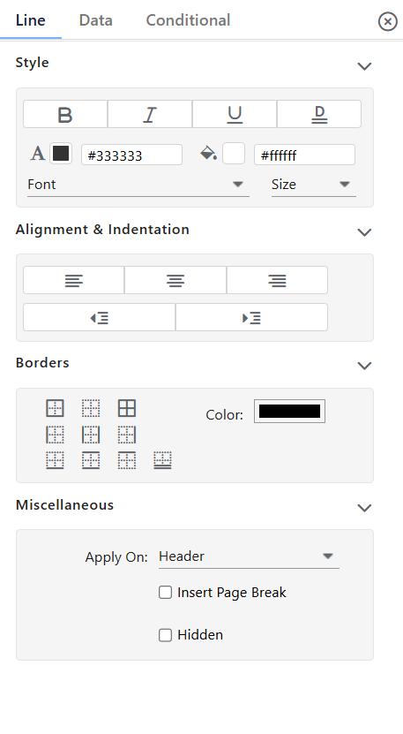Image resolution: width=403 pixels, height=734 pixels.
Task: Switch to the Data tab
Action: (96, 20)
